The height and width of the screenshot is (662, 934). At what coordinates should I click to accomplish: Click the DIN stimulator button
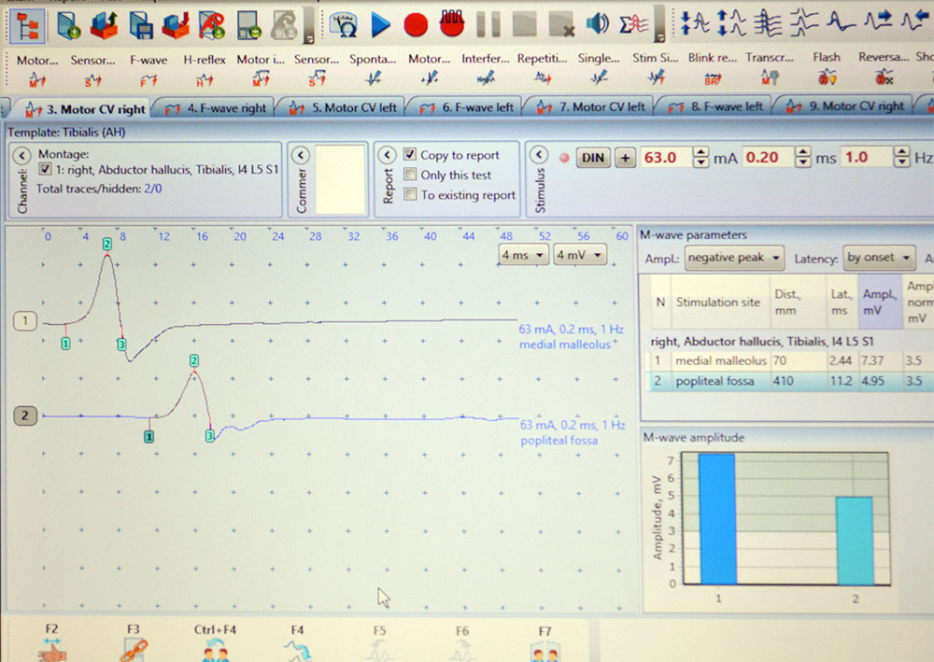593,158
